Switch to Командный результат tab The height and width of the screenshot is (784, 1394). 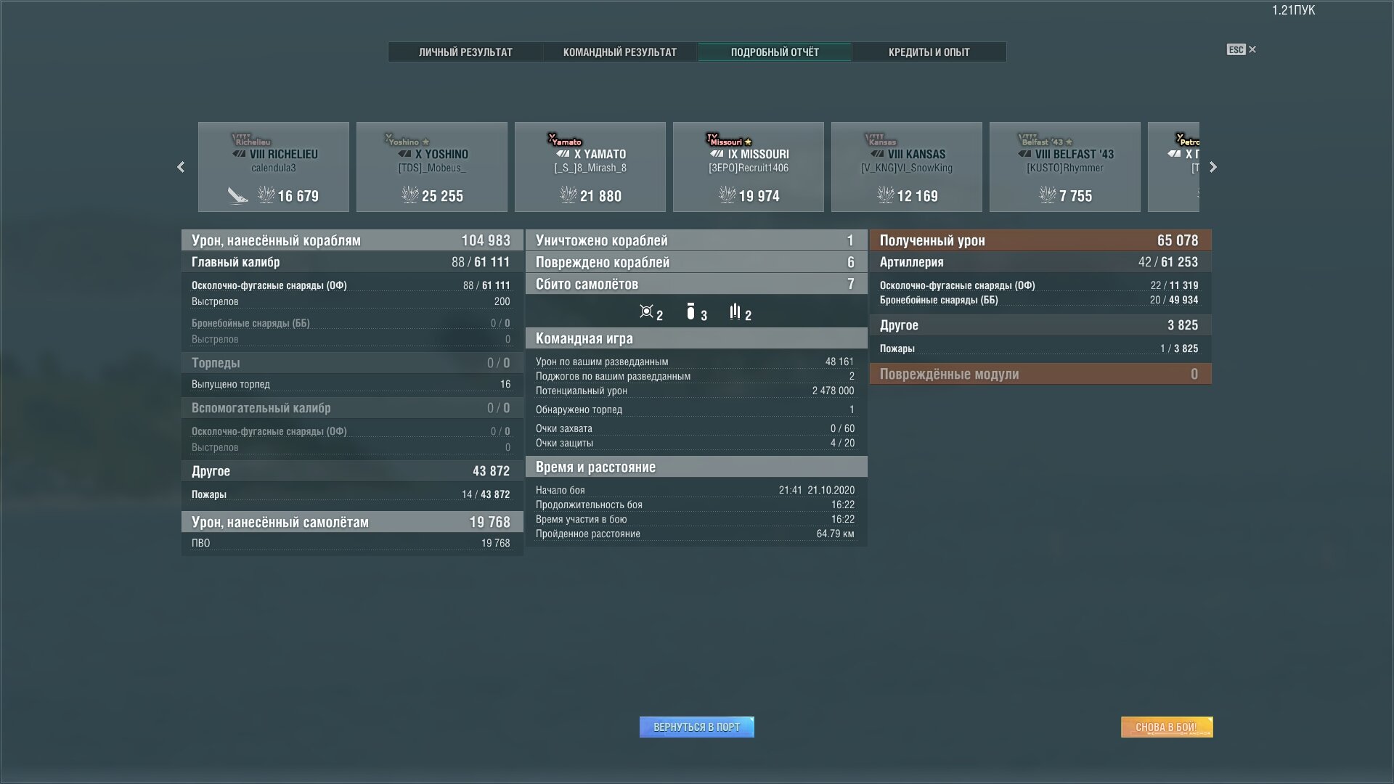tap(620, 52)
